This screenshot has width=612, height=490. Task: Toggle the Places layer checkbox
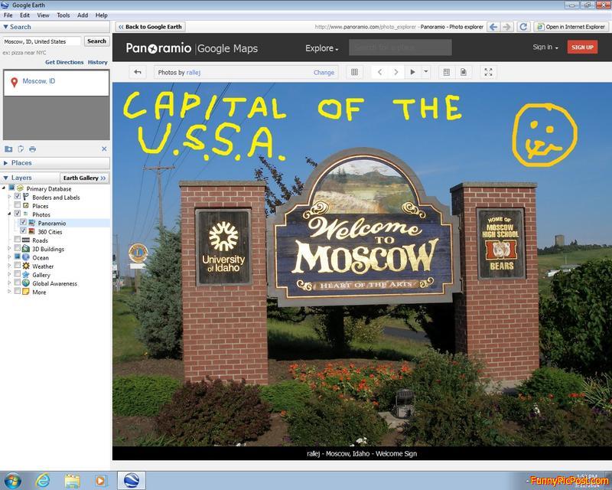(17, 204)
